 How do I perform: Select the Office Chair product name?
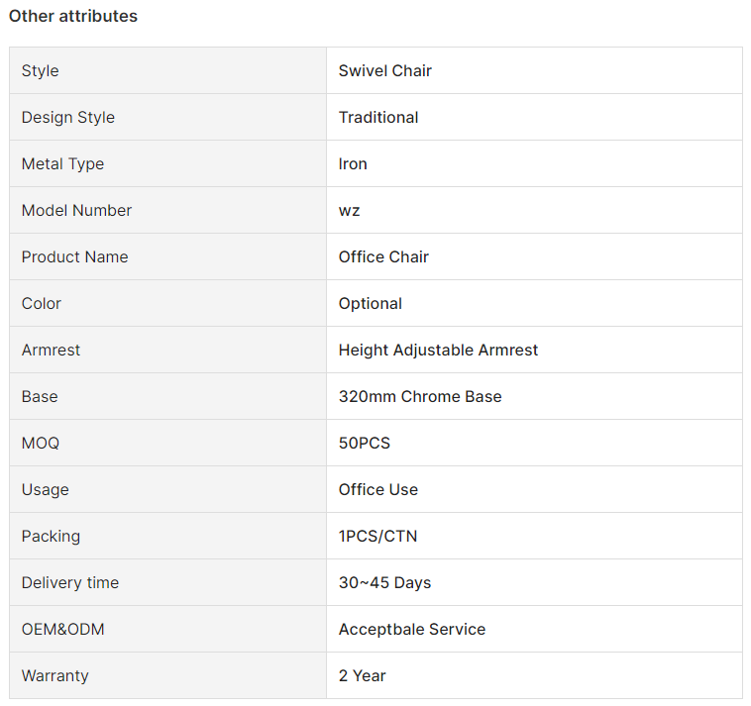383,256
